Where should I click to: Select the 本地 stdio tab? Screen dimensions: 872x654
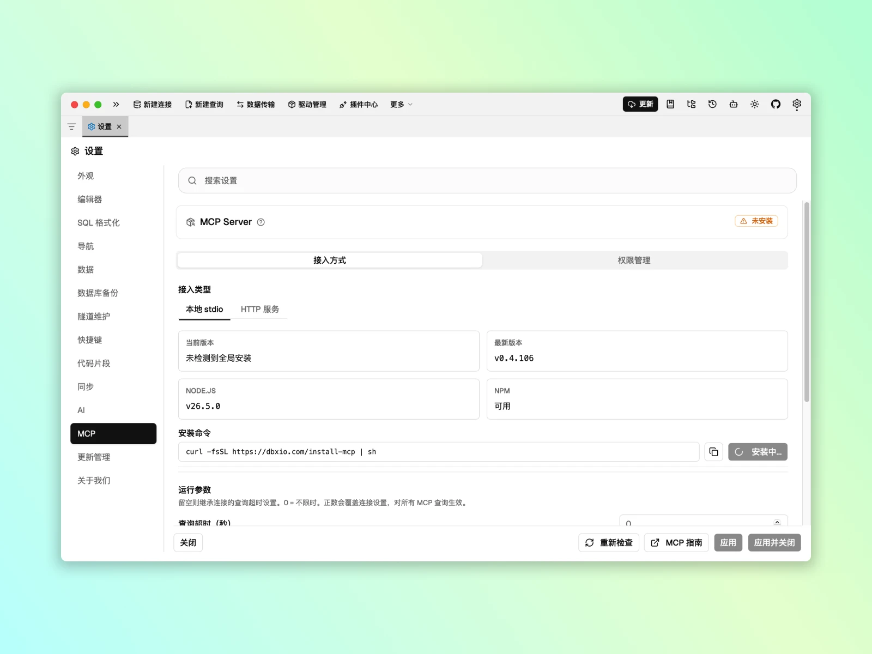pos(204,310)
